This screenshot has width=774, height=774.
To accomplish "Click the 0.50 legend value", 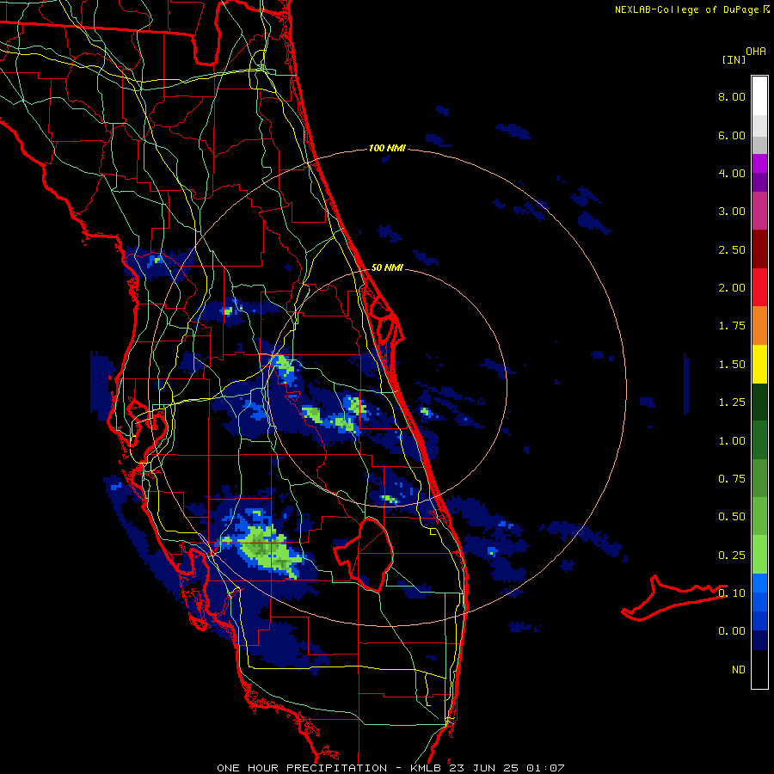I will coord(732,517).
